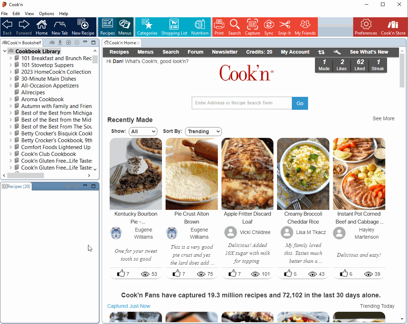Click the Back arrow toolbar icon
The image size is (408, 324).
coord(7,27)
